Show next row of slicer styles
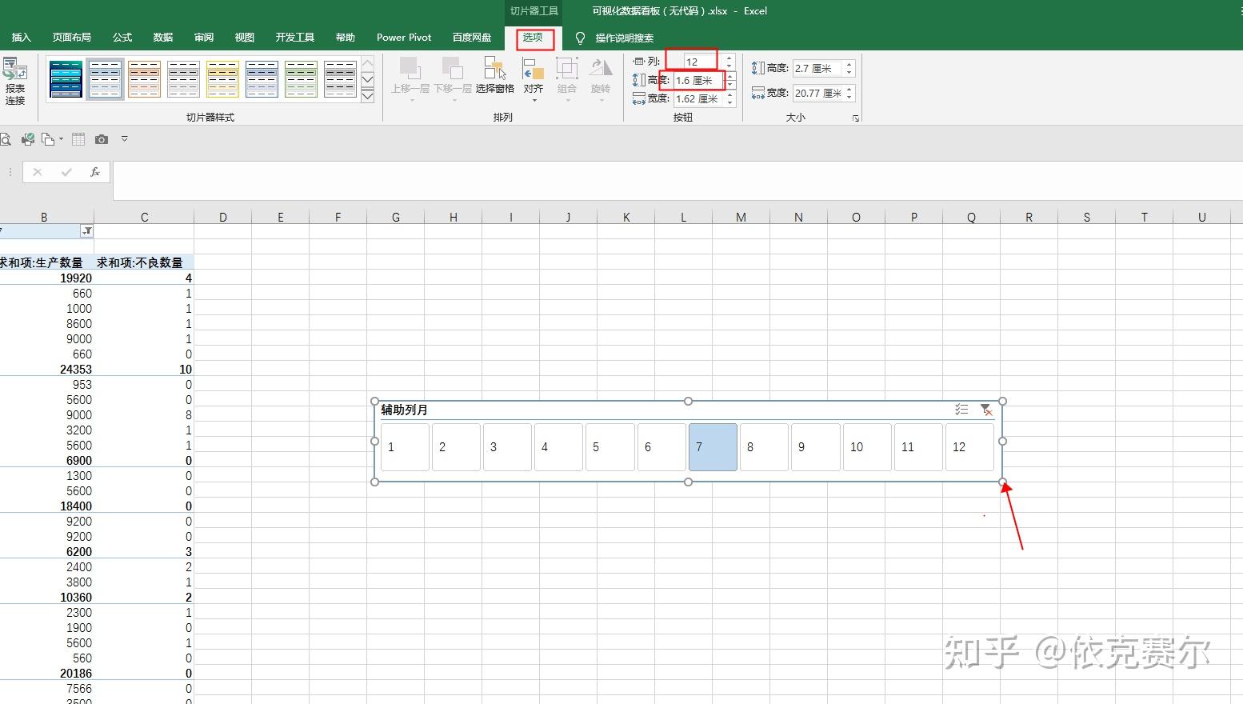1243x704 pixels. 368,79
